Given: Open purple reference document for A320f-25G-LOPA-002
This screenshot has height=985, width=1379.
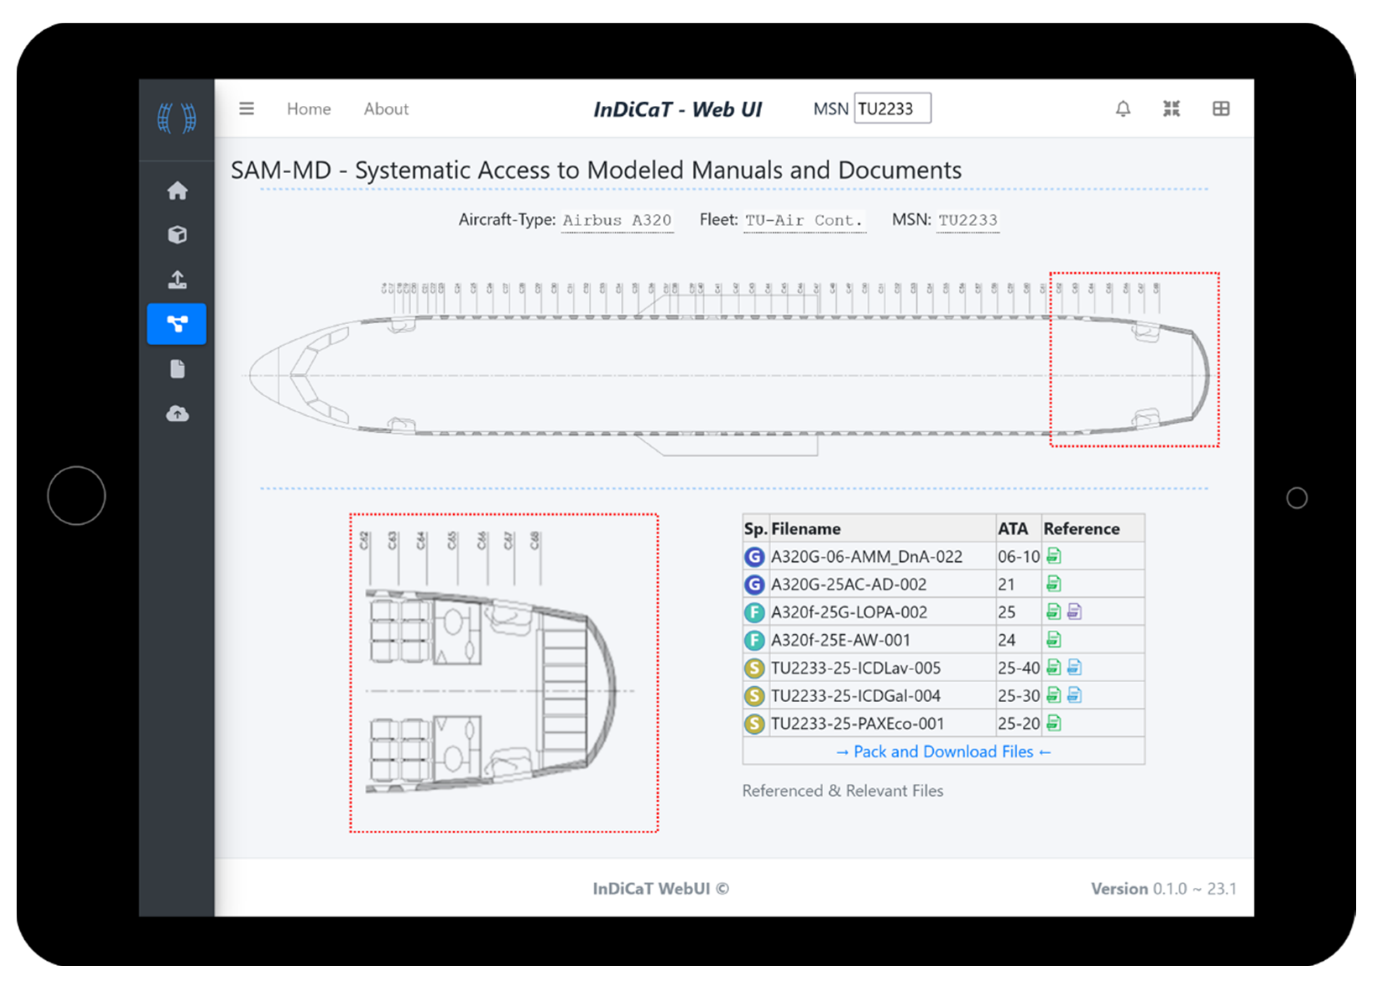Looking at the screenshot, I should (x=1074, y=611).
